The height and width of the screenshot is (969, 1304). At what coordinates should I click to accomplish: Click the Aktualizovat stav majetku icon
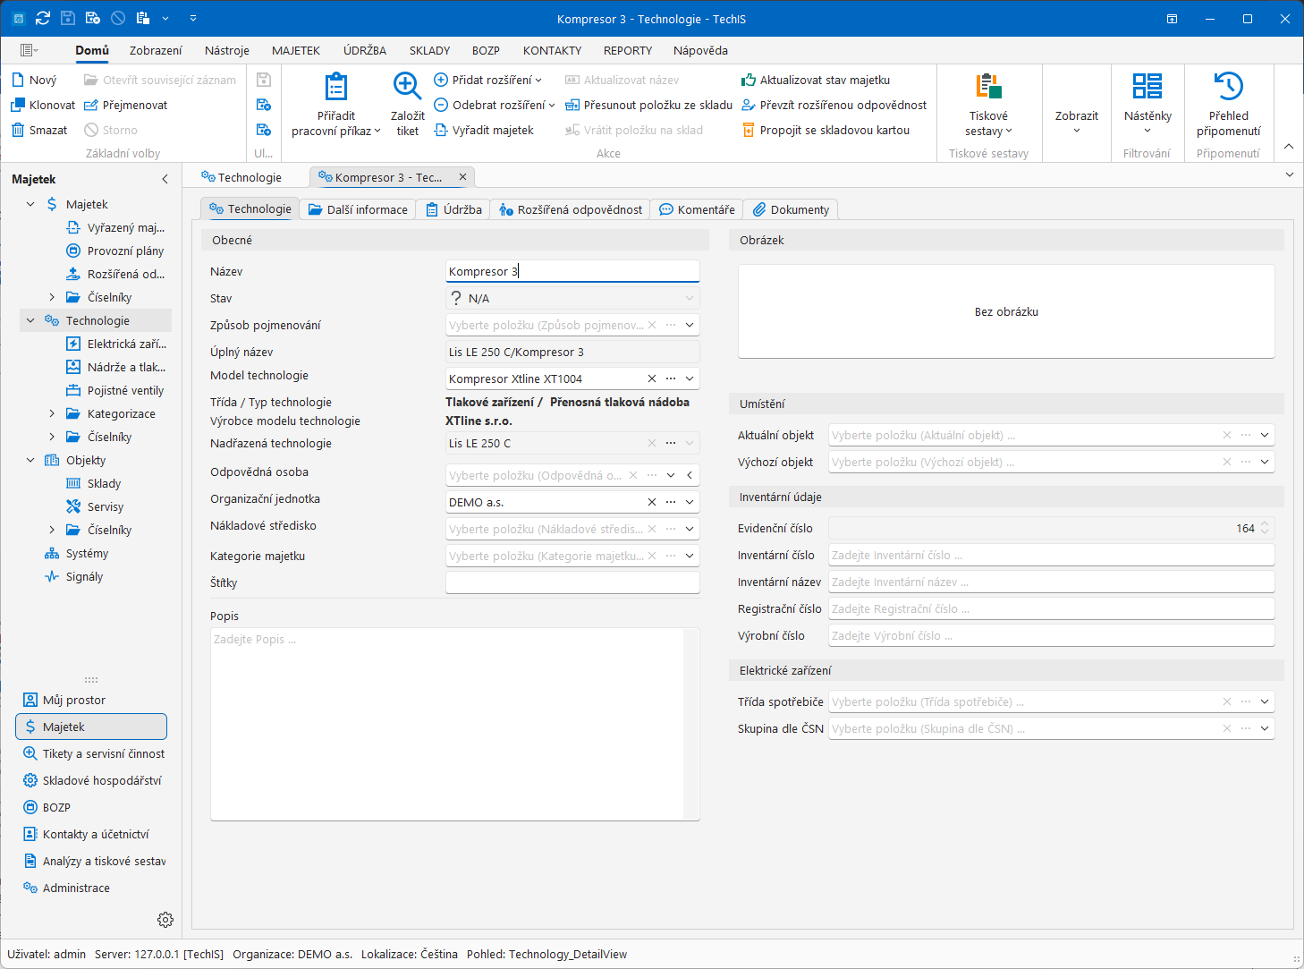tap(749, 80)
